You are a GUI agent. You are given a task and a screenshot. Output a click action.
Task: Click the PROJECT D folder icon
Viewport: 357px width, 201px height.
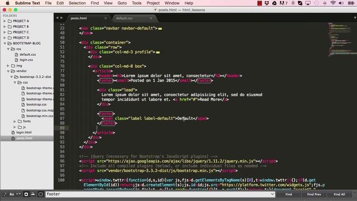pos(10,37)
